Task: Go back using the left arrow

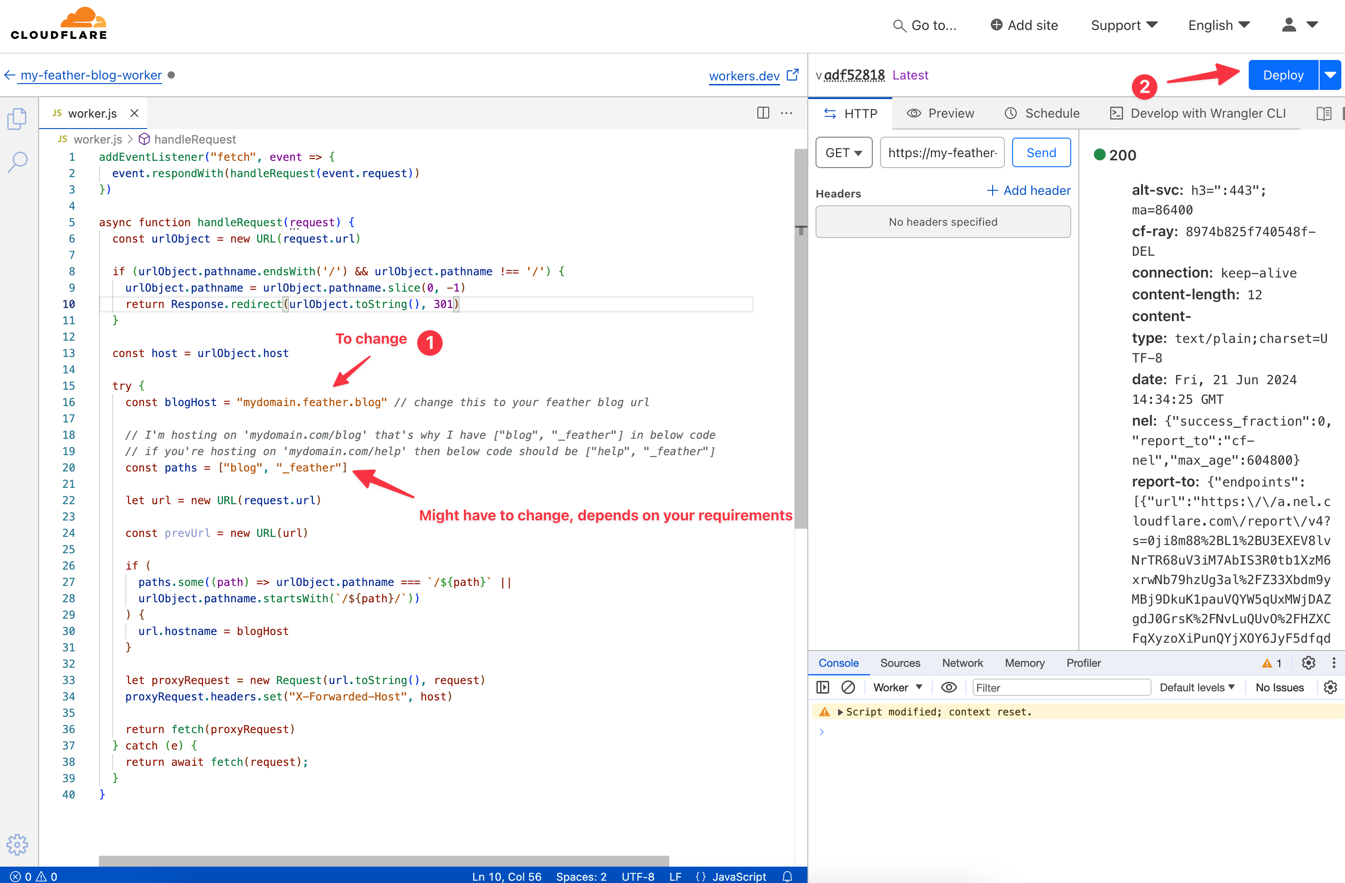Action: pos(10,75)
